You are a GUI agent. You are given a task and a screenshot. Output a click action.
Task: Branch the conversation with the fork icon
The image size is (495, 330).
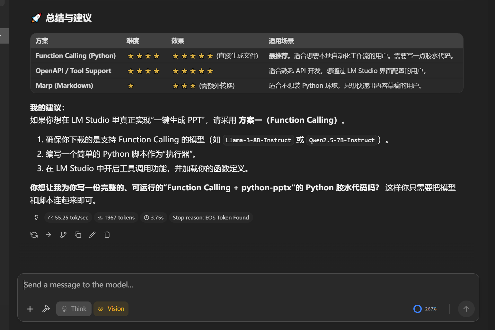pos(63,235)
